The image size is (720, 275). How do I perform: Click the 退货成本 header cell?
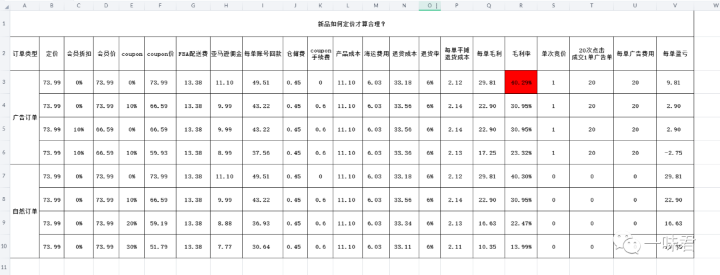pyautogui.click(x=404, y=53)
